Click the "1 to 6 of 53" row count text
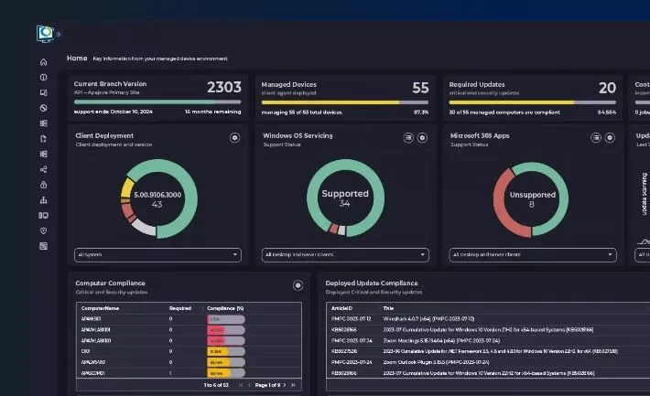This screenshot has width=650, height=396. (x=216, y=385)
